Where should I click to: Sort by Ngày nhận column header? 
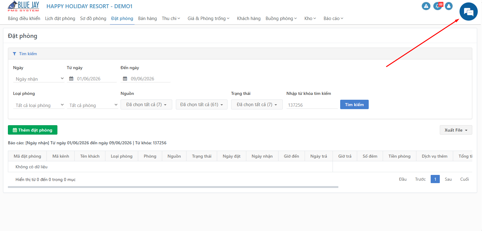262,156
